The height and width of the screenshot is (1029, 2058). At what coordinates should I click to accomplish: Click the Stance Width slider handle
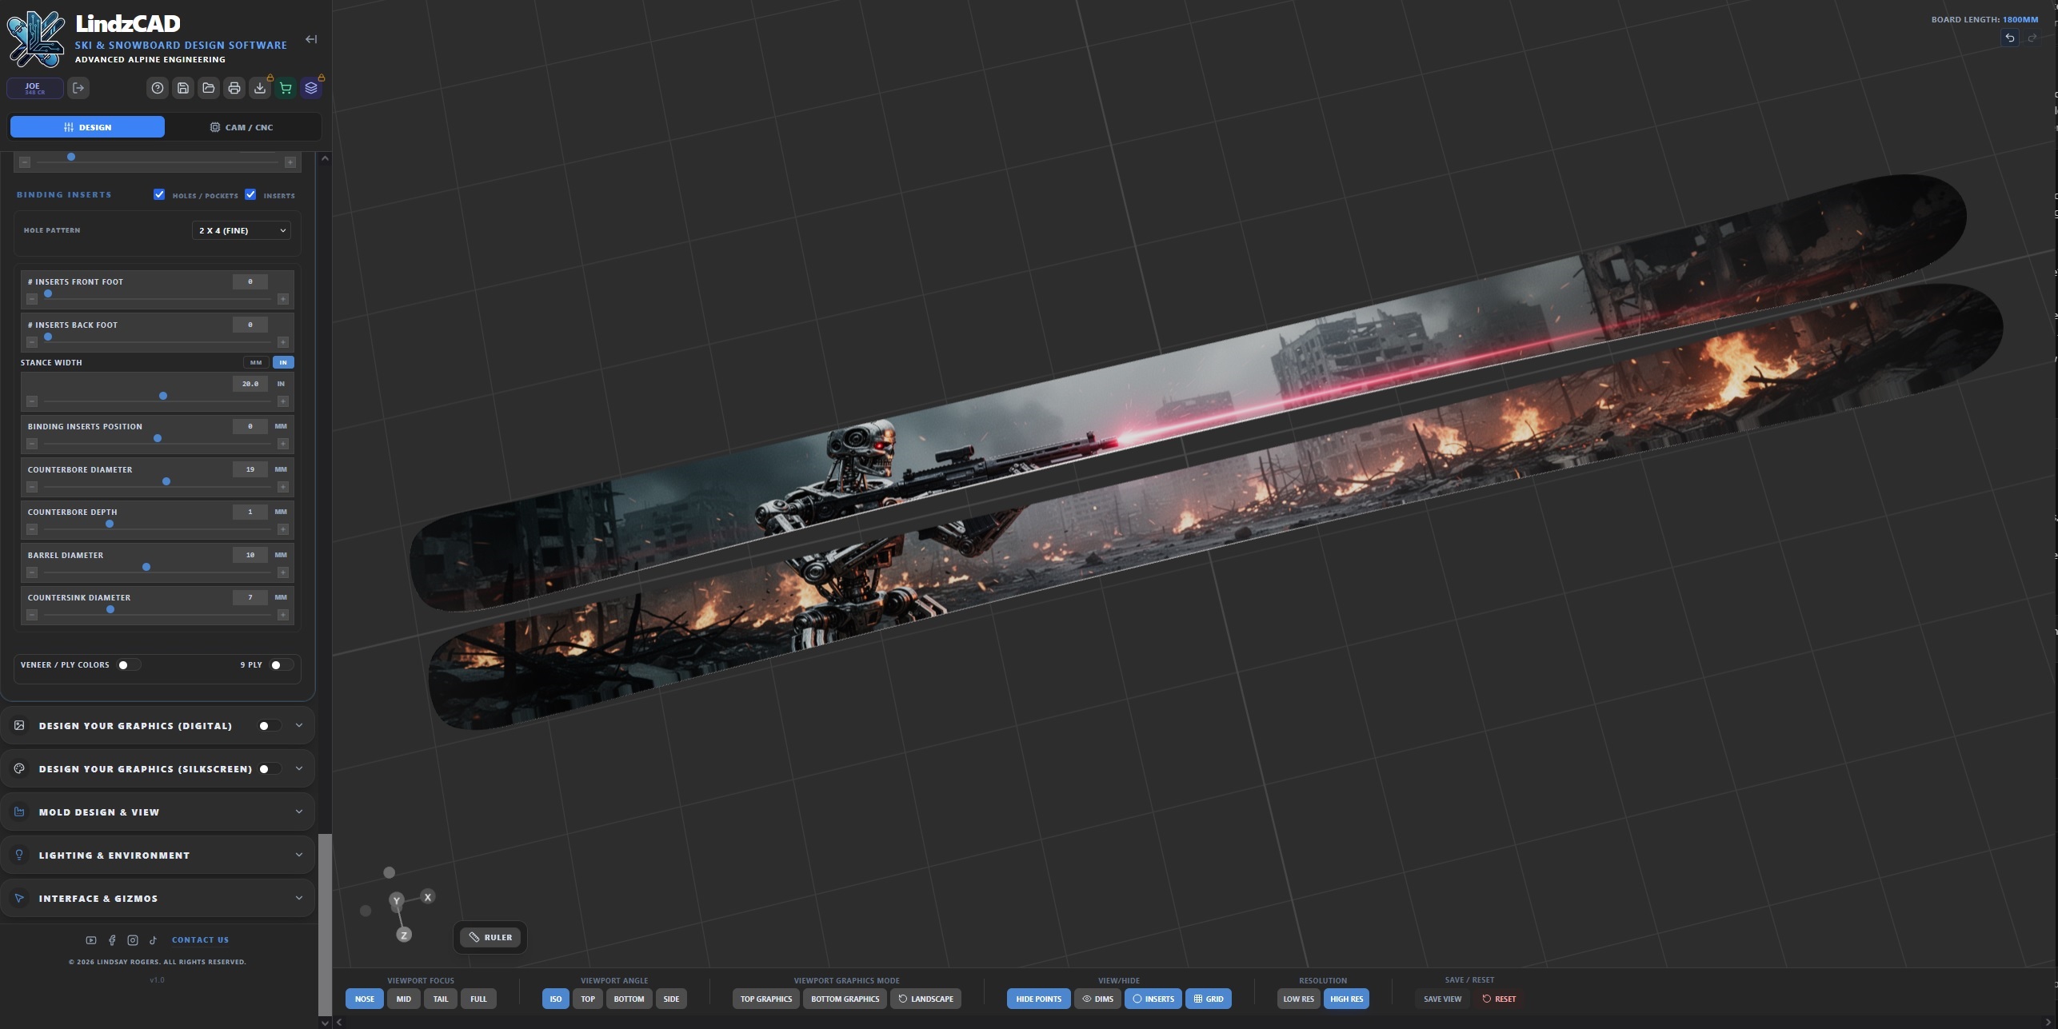(163, 396)
